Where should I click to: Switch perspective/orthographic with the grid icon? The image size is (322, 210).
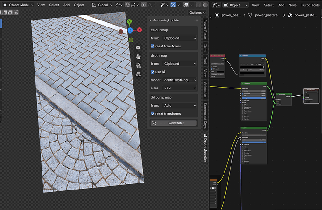[138, 74]
